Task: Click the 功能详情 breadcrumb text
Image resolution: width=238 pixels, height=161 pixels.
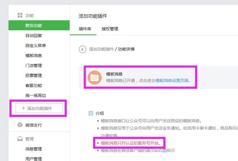Action: tap(126, 49)
